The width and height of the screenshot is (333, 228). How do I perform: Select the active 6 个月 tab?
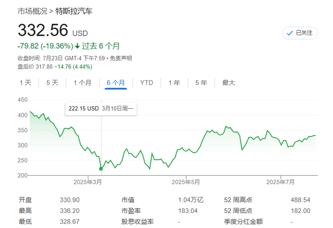[116, 83]
